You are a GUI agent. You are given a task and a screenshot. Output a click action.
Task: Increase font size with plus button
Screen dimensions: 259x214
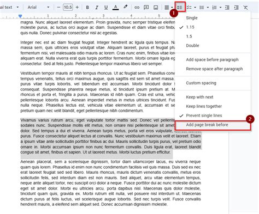(77, 7)
